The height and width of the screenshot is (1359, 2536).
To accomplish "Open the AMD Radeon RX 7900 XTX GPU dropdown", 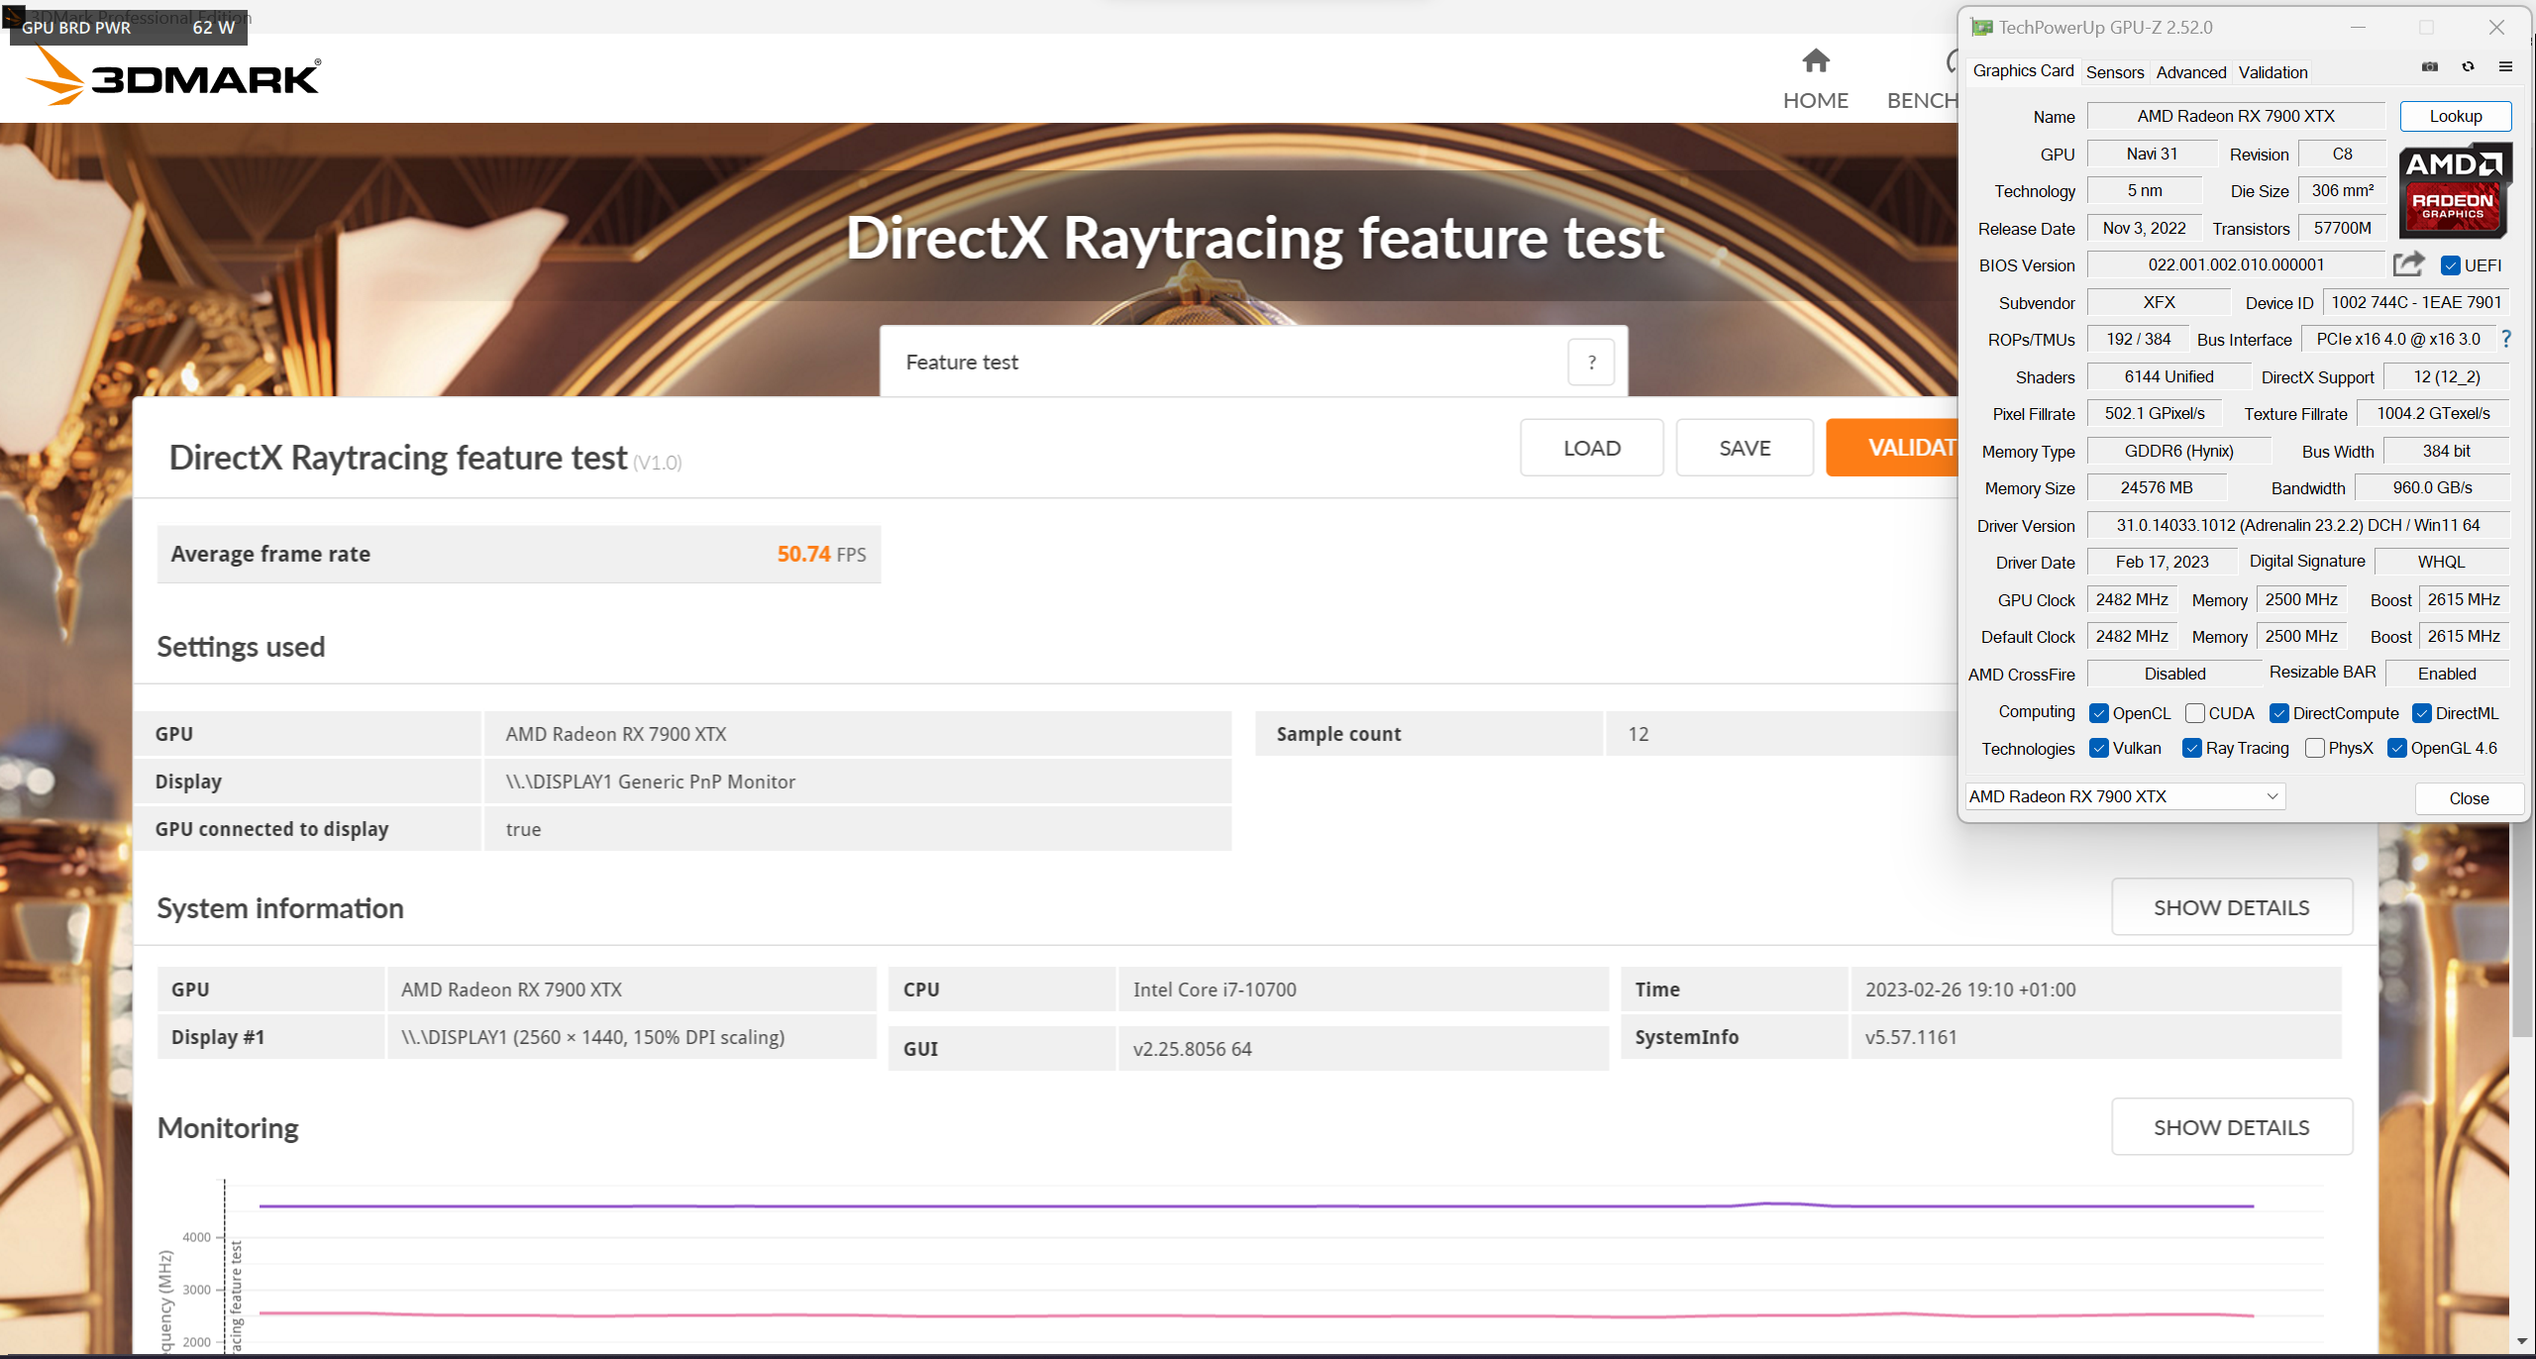I will coord(2125,796).
